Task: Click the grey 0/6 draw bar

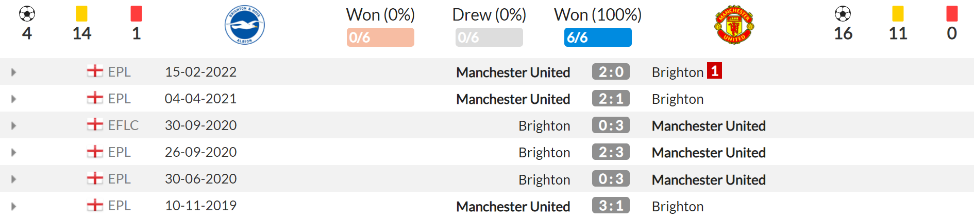Action: [x=489, y=38]
